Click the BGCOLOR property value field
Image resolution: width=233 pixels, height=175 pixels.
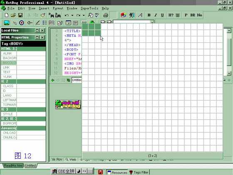[31, 63]
